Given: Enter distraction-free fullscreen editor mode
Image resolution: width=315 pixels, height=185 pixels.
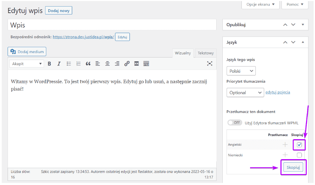Looking at the screenshot, I should pyautogui.click(x=210, y=63).
